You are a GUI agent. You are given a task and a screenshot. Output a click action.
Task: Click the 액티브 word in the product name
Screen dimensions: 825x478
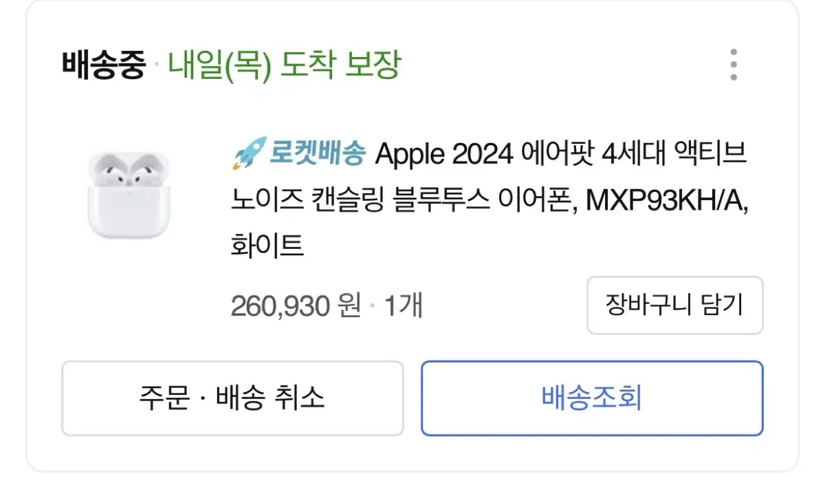coord(714,154)
